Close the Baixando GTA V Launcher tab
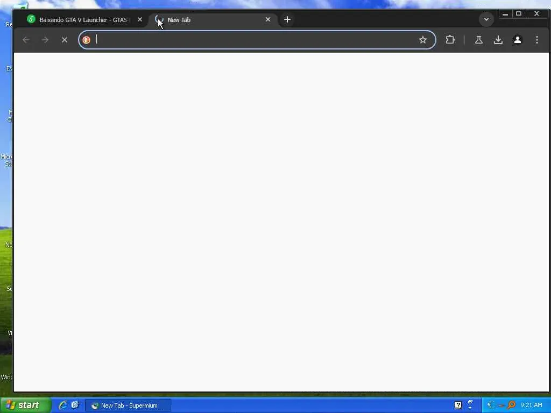 coord(140,20)
